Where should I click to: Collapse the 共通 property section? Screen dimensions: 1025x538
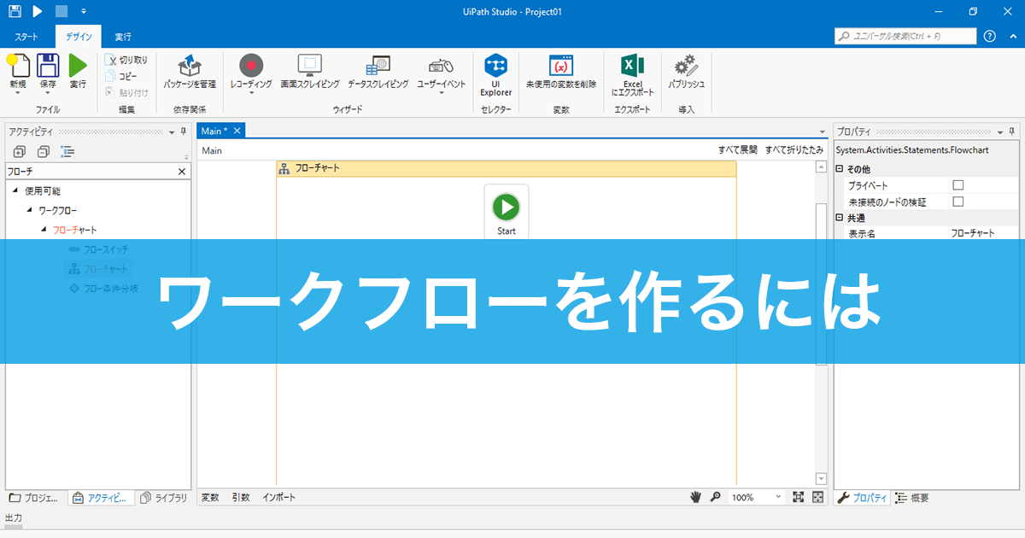click(839, 218)
